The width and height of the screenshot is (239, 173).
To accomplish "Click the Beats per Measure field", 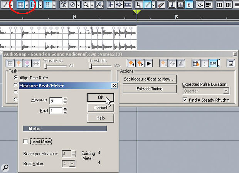I will [67, 154].
